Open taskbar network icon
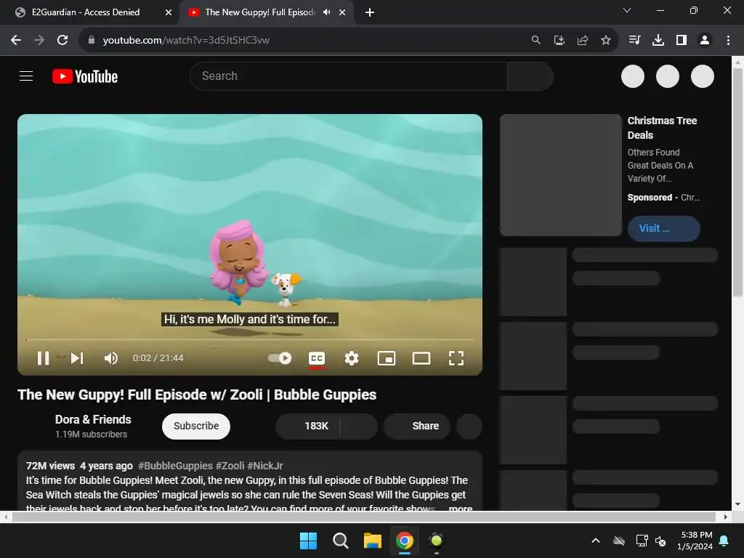The width and height of the screenshot is (744, 558). click(642, 541)
